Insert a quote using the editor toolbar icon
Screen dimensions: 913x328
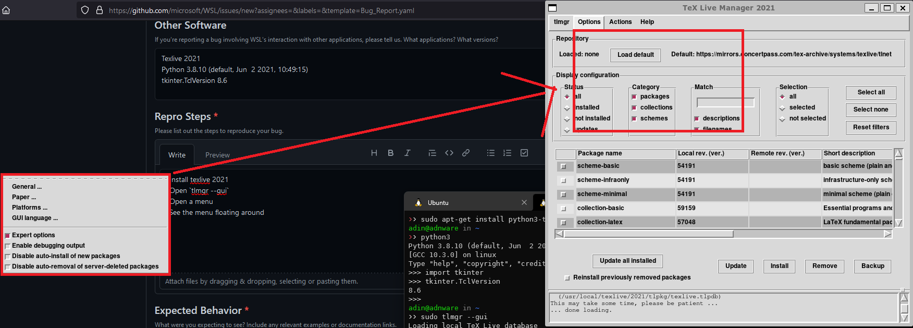[432, 153]
